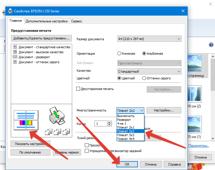The height and width of the screenshot is (170, 215).
Task: Click the По умолчанию button
Action: 31,152
